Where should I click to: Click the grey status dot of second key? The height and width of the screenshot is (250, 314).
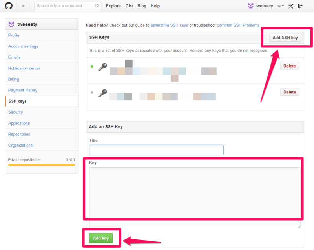point(92,93)
